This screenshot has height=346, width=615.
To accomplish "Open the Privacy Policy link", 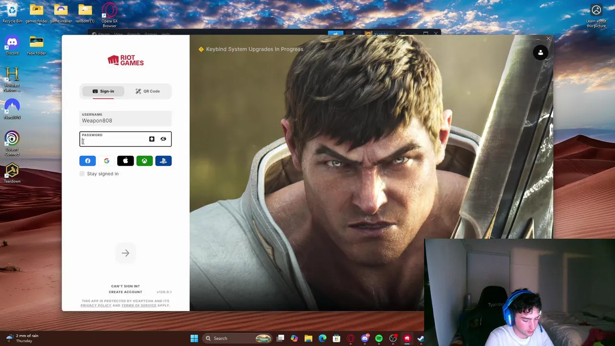I will pyautogui.click(x=96, y=305).
